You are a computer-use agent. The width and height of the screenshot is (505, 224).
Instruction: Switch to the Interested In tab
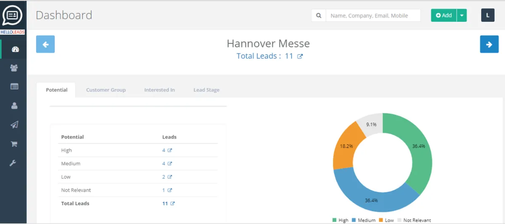(x=159, y=90)
